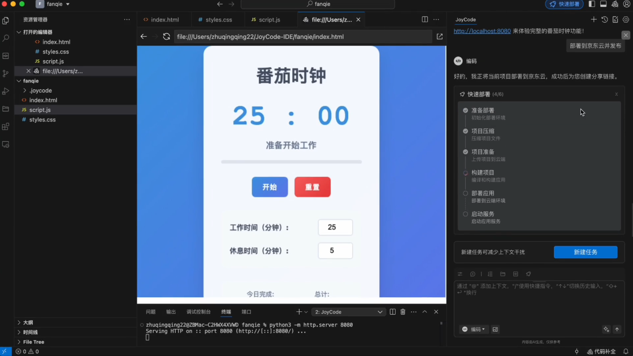
Task: Close the file:///Users preview tab
Action: click(x=358, y=19)
